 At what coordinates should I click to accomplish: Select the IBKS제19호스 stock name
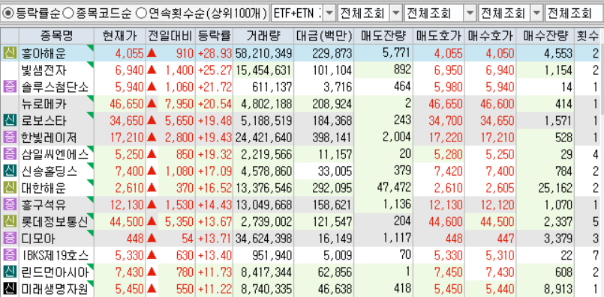pyautogui.click(x=55, y=257)
